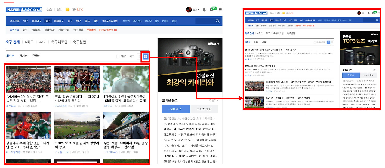Image resolution: width=385 pixels, height=168 pixels.
Task: Select 축구 in left page main navigation
Action: tap(48, 21)
